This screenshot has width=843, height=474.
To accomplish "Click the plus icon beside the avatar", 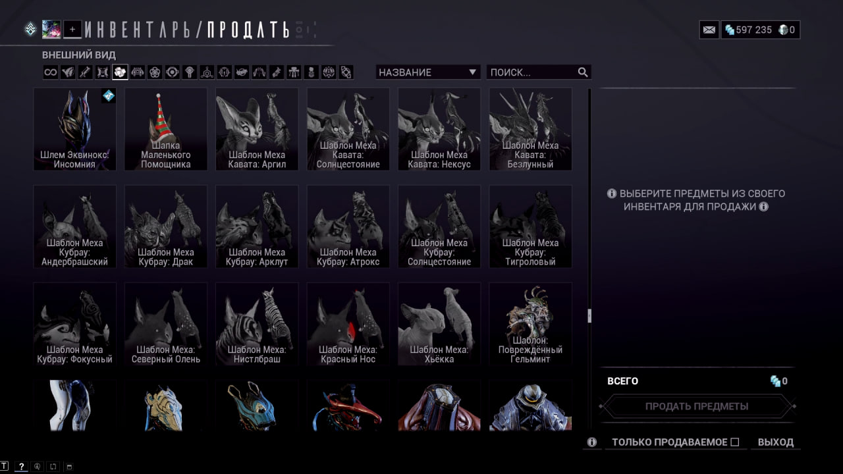I will [73, 29].
